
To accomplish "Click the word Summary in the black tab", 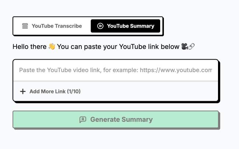I will point(142,26).
